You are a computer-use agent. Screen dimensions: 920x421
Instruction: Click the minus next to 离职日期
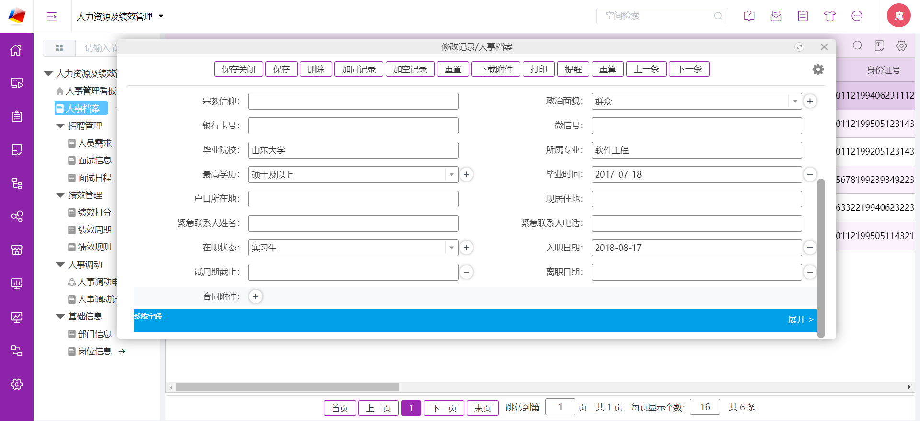(x=810, y=272)
